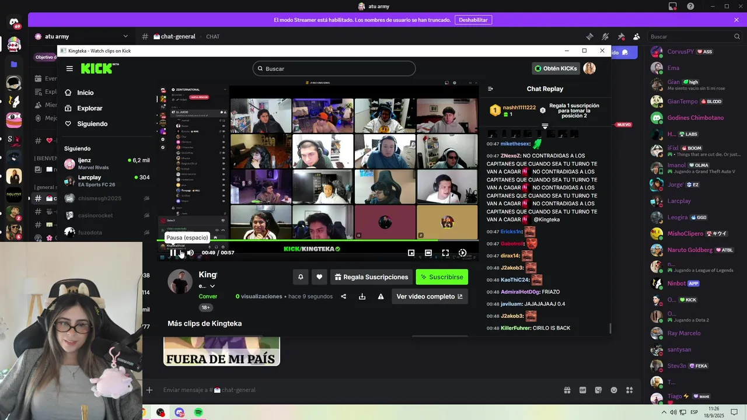Open casinorocket channel in Siguiendo list
Image resolution: width=747 pixels, height=420 pixels.
pyautogui.click(x=107, y=215)
